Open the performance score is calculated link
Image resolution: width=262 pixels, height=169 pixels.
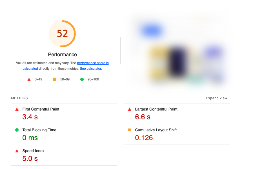pyautogui.click(x=93, y=63)
